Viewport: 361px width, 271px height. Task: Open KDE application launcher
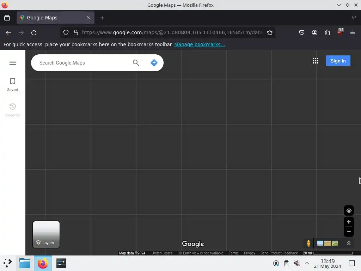(x=8, y=263)
